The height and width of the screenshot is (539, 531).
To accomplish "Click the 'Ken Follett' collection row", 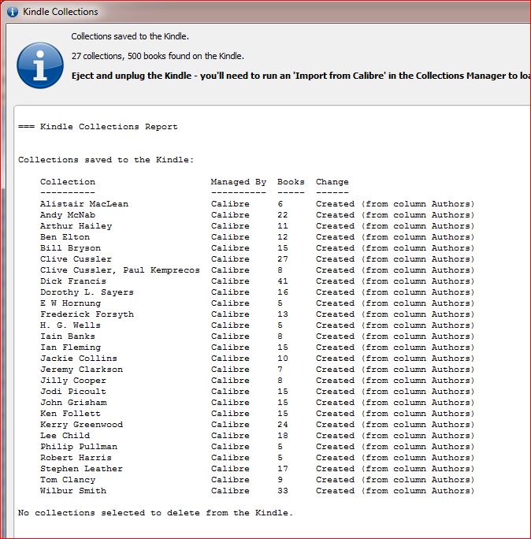I will [x=257, y=413].
